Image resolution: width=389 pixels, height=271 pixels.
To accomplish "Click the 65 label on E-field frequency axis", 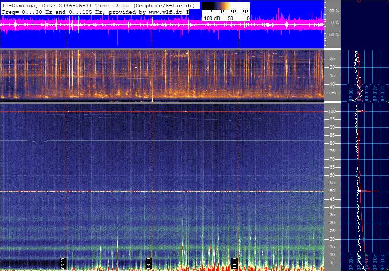I will (x=332, y=167).
